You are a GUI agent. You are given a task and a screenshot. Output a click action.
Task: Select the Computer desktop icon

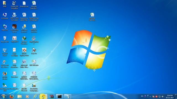tap(5, 16)
